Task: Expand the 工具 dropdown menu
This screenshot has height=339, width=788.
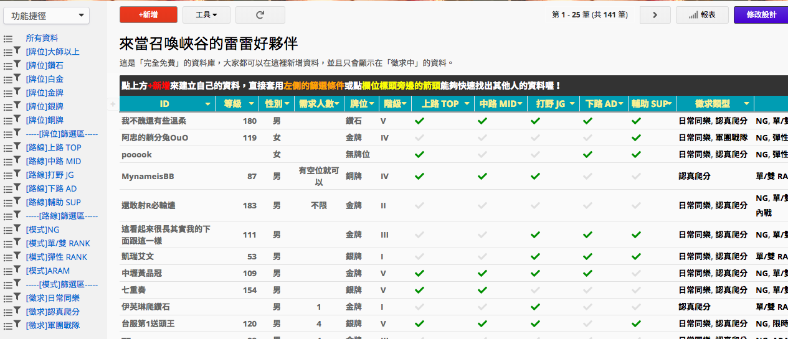Action: coord(206,15)
